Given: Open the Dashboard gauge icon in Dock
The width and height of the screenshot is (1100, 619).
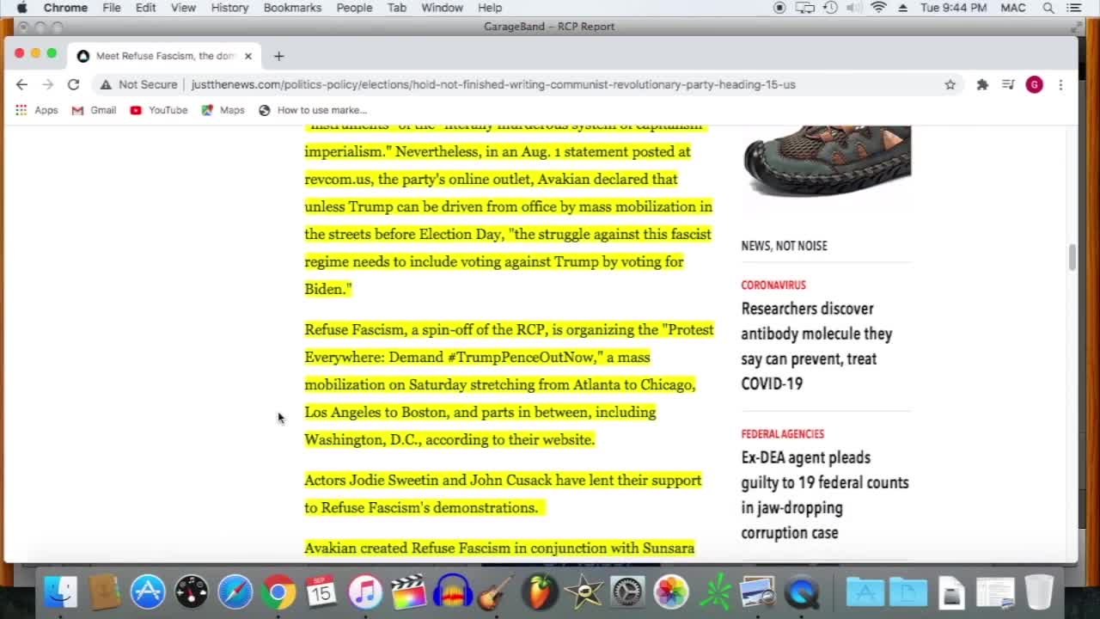Looking at the screenshot, I should [191, 591].
